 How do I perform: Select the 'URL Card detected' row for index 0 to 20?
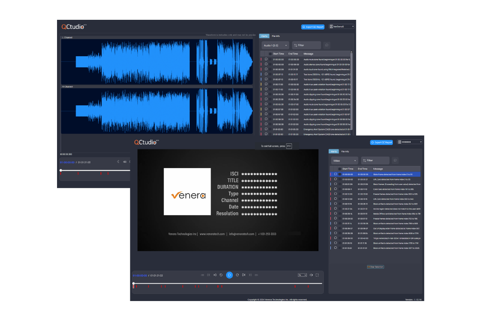375,179
